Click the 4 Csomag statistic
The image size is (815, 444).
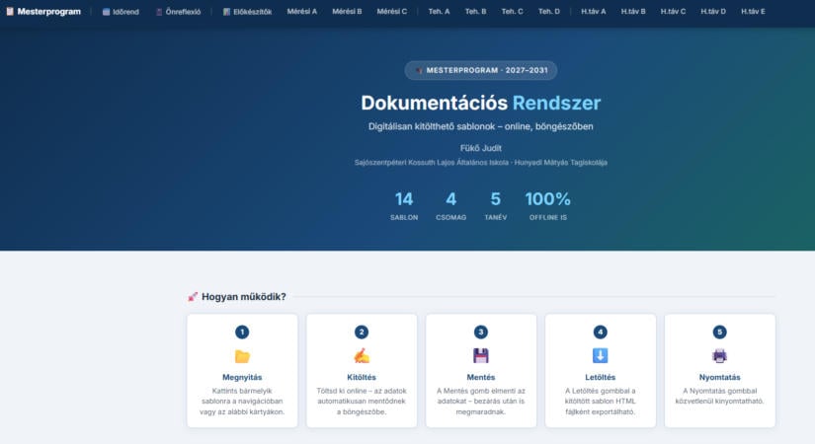click(x=450, y=205)
